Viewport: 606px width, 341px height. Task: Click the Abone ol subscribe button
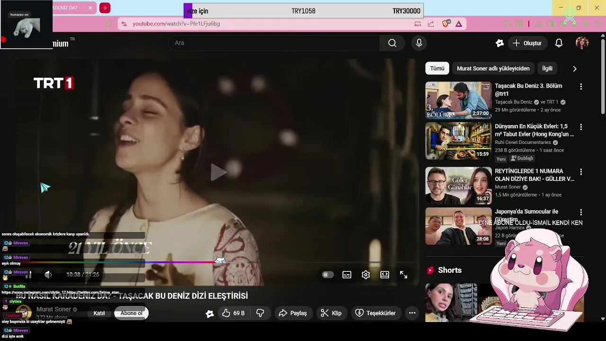131,313
